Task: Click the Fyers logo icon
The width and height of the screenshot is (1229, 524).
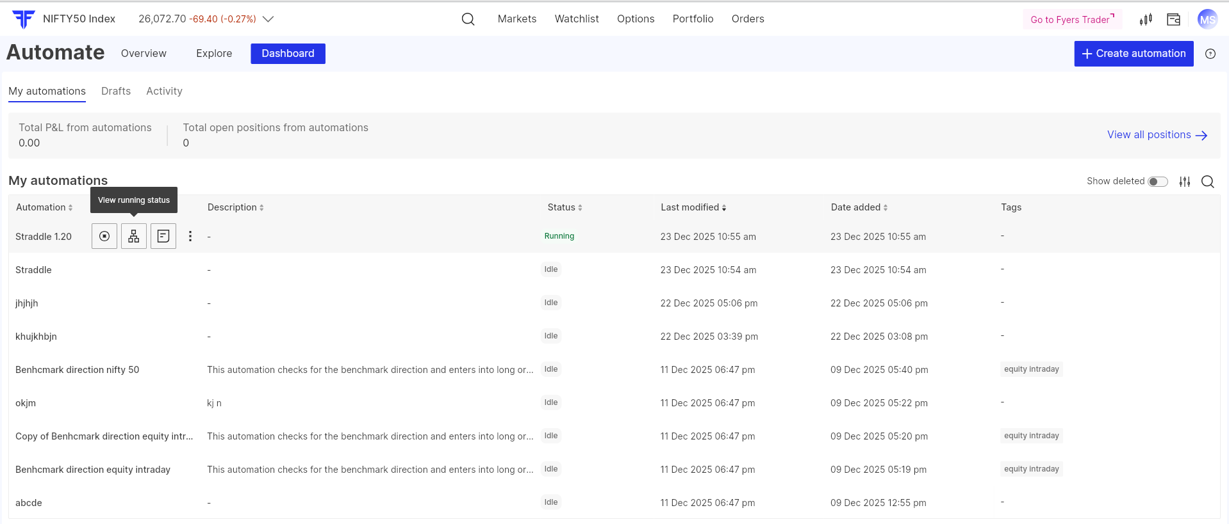Action: (x=24, y=19)
